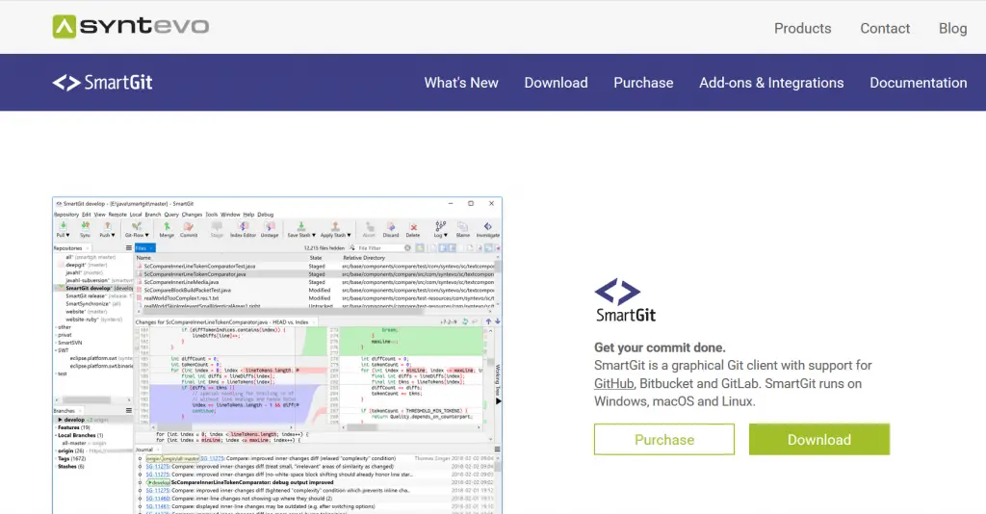Open the Branches panel hamburger menu icon
The height and width of the screenshot is (514, 986).
(x=129, y=411)
